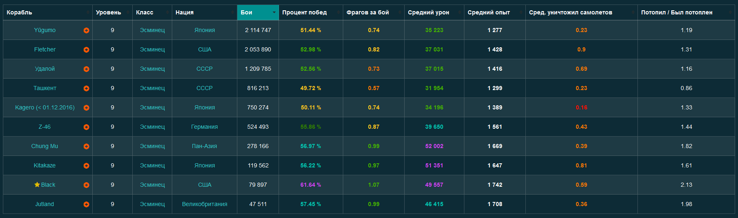The width and height of the screenshot is (738, 218).
Task: Click the orange plus icon next to Fletcher
Action: pyautogui.click(x=86, y=50)
